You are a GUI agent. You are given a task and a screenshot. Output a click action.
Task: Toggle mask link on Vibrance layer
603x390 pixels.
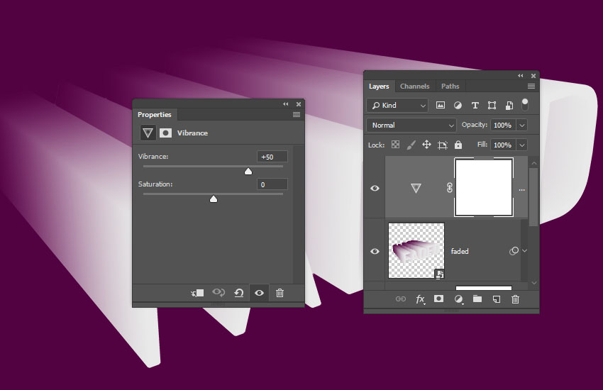pos(449,188)
